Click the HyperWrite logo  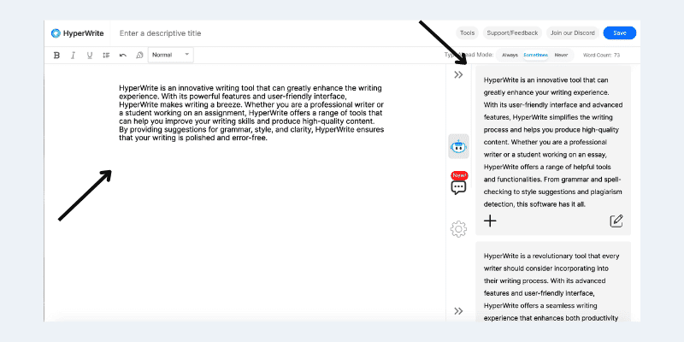(78, 33)
